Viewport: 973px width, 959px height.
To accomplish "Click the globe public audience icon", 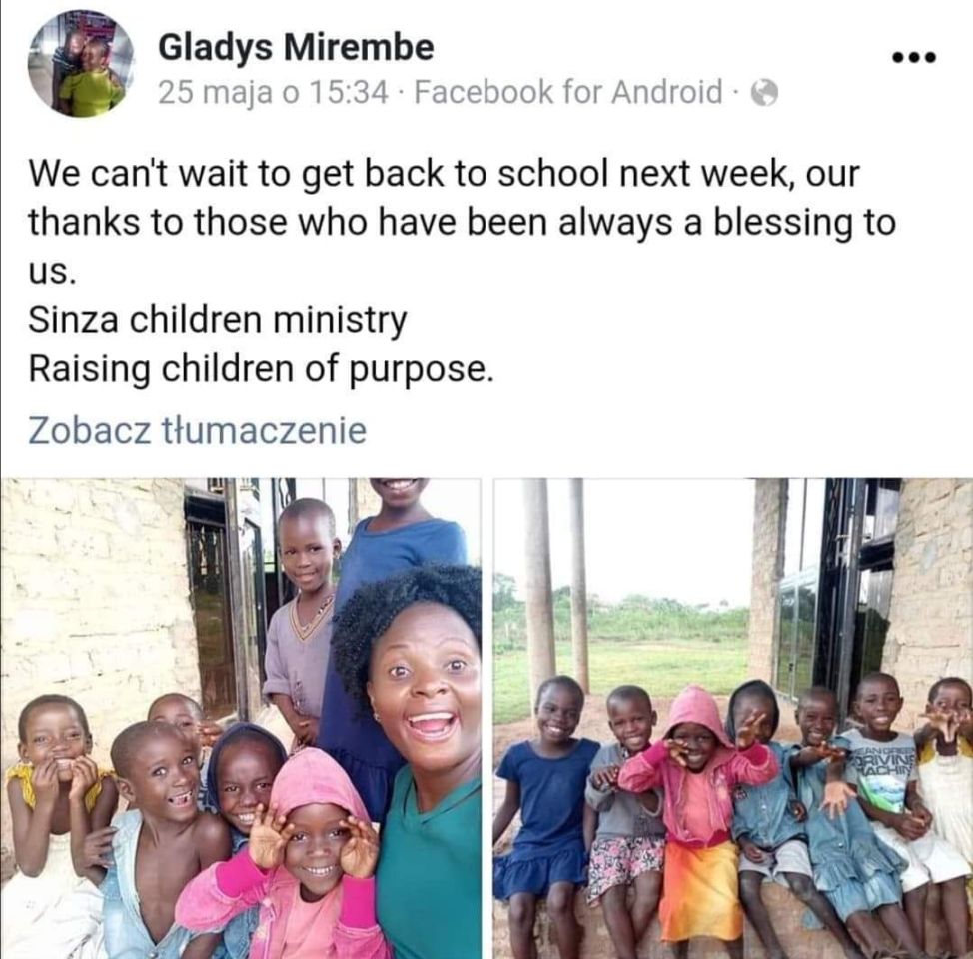I will coord(764,93).
